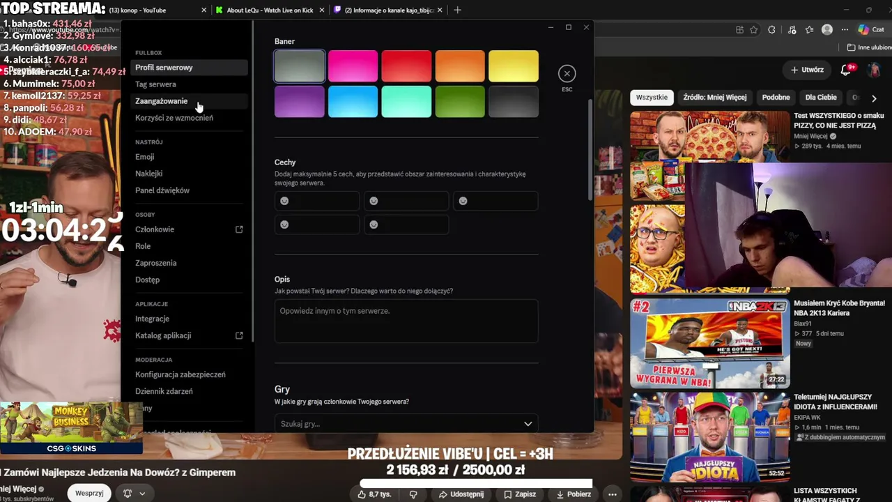This screenshot has height=502, width=892.
Task: Open the browser three-dots settings menu
Action: pyautogui.click(x=845, y=30)
